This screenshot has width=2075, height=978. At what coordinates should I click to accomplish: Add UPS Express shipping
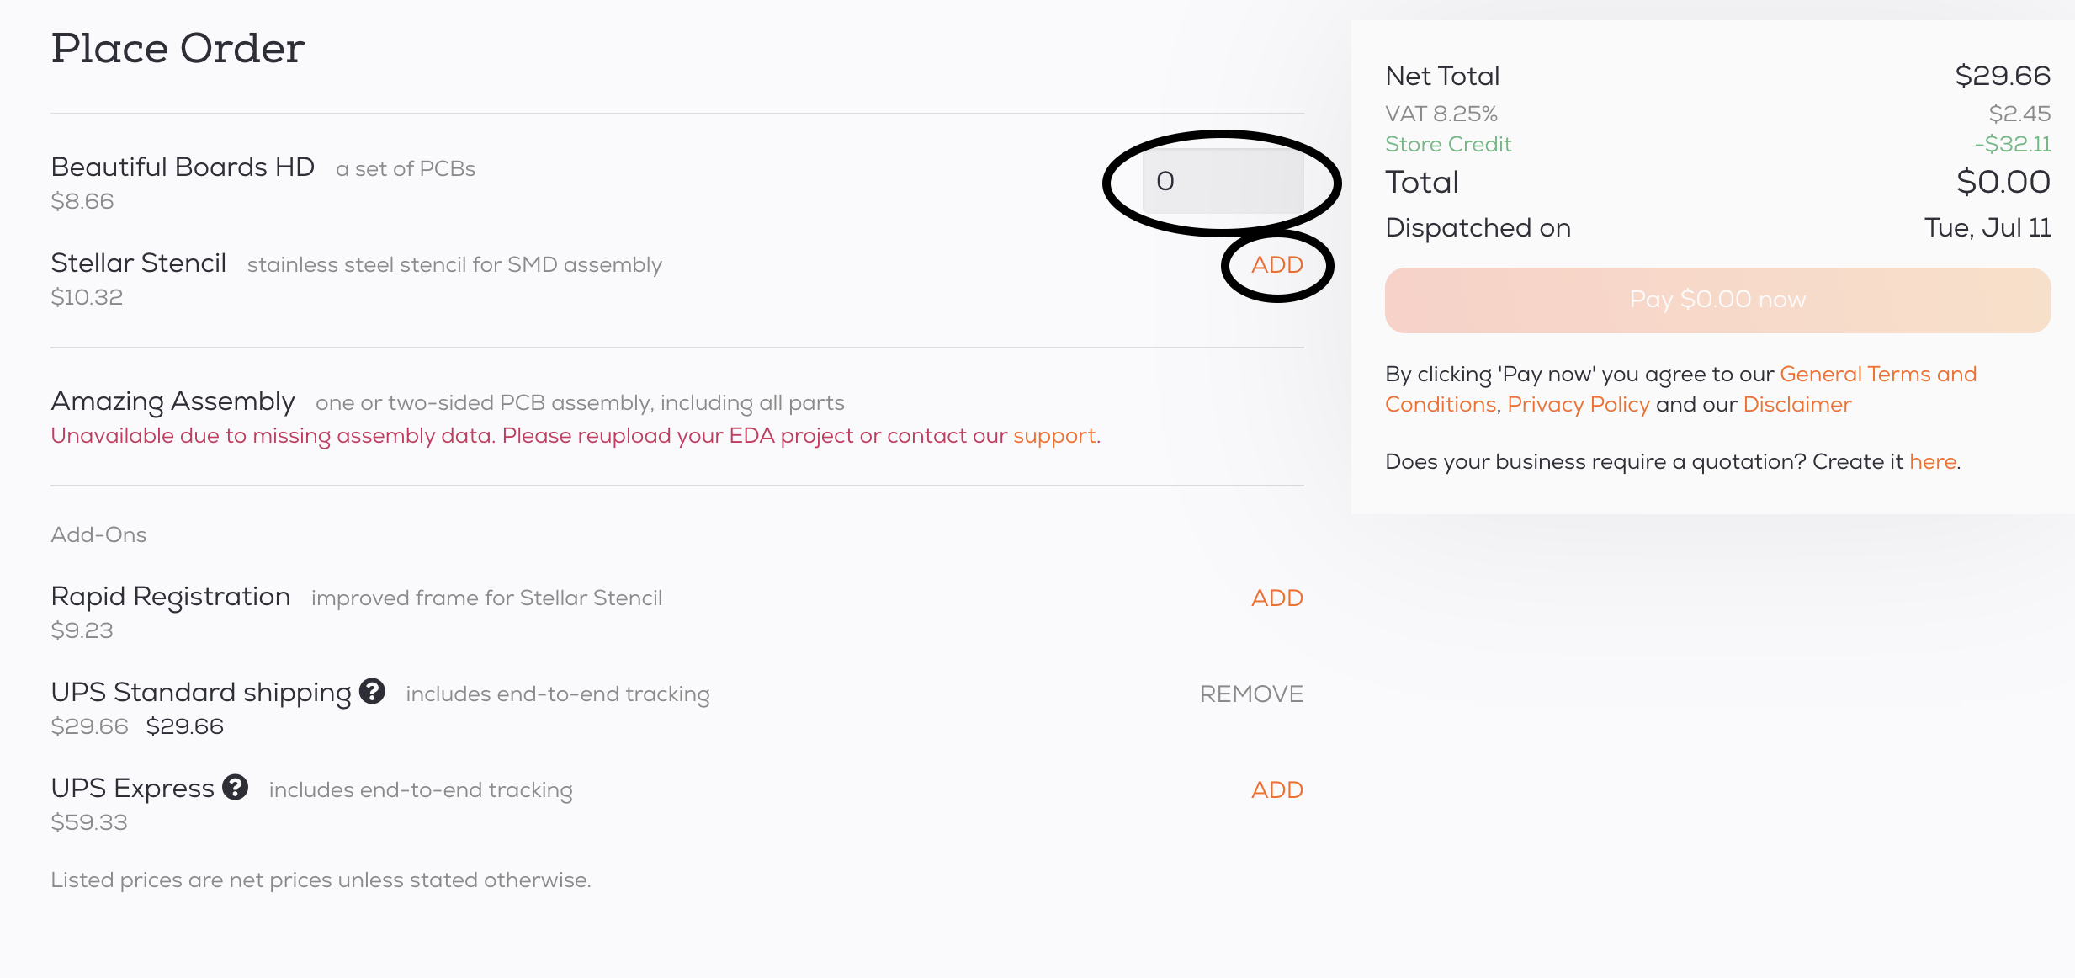pyautogui.click(x=1276, y=789)
